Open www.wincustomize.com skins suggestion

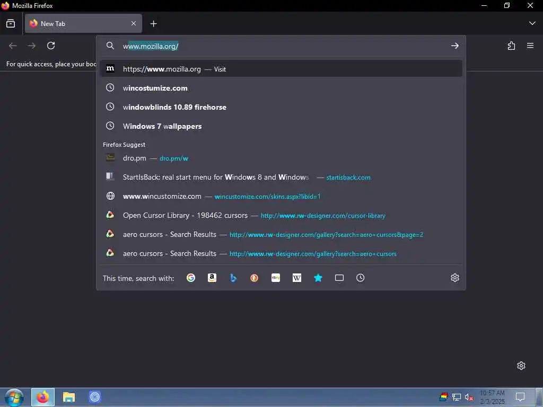[281, 196]
